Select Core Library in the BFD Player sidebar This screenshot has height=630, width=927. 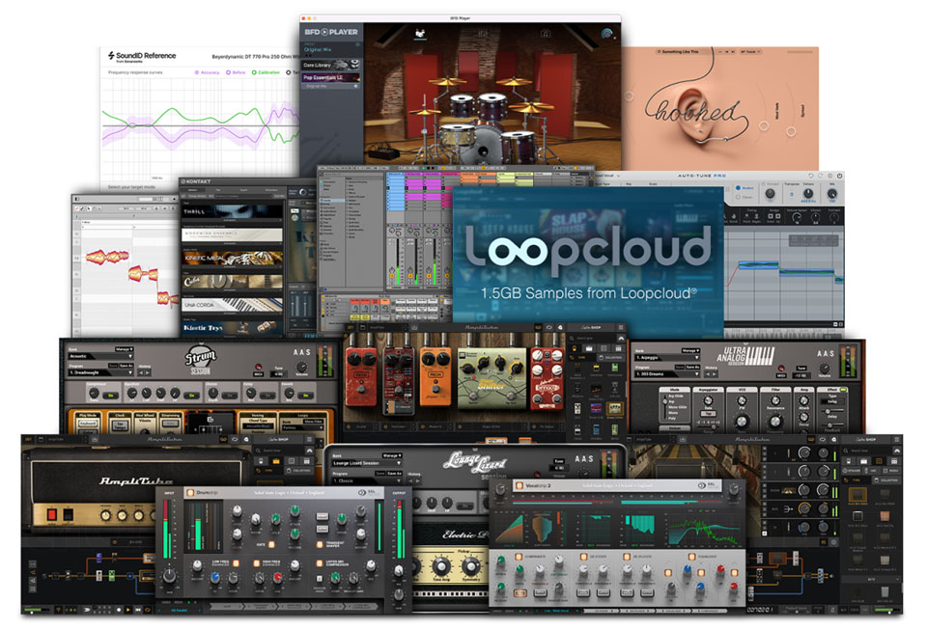point(331,65)
